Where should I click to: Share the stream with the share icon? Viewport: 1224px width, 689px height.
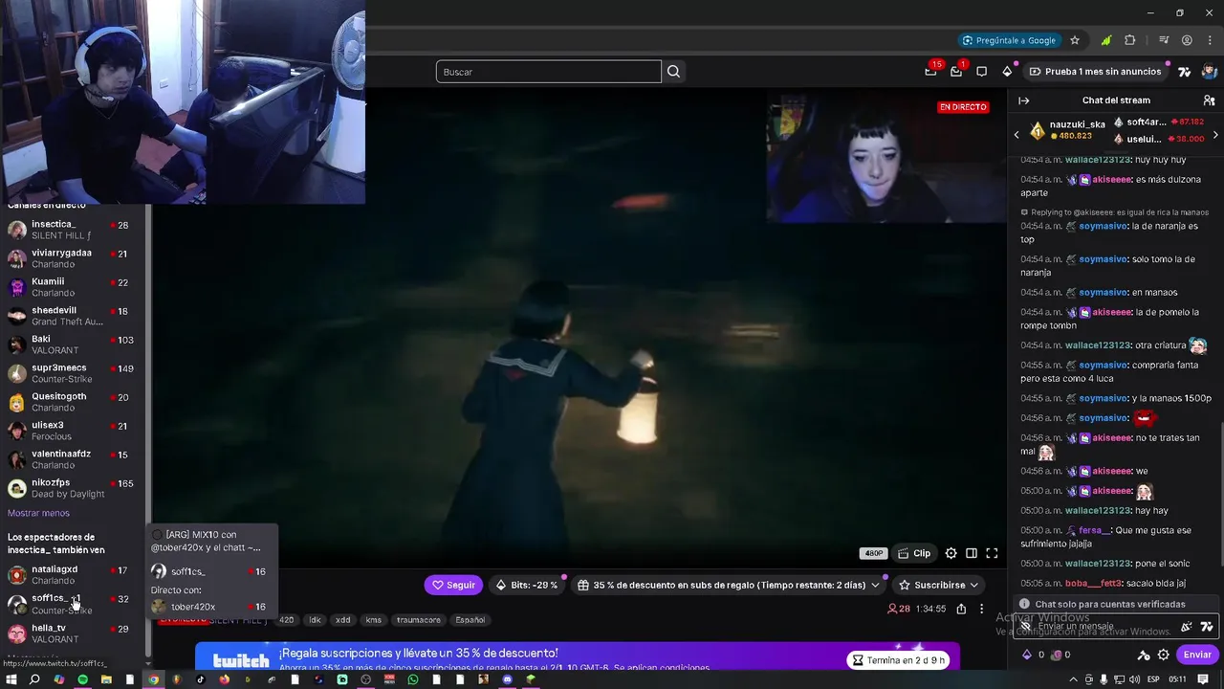point(961,609)
